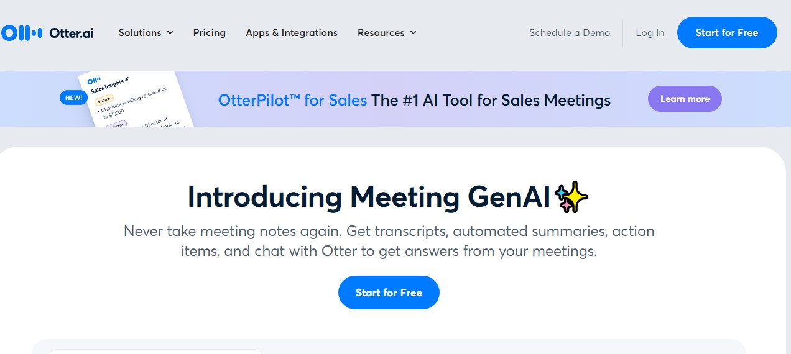Click the Introducing Meeting GenAI heading
The height and width of the screenshot is (354, 791).
click(x=369, y=197)
